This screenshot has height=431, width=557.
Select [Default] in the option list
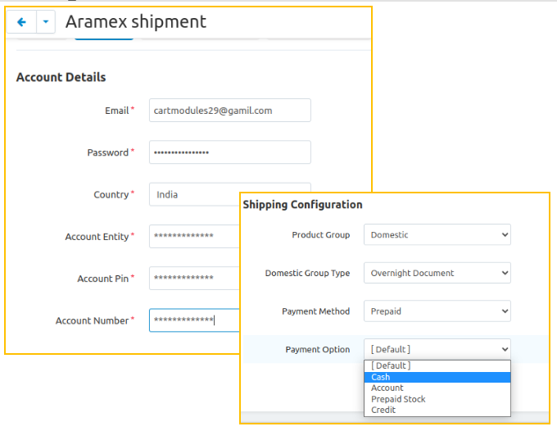(437, 365)
